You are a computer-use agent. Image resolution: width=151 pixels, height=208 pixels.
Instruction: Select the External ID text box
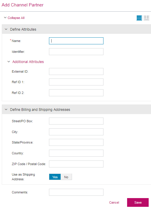point(76,71)
